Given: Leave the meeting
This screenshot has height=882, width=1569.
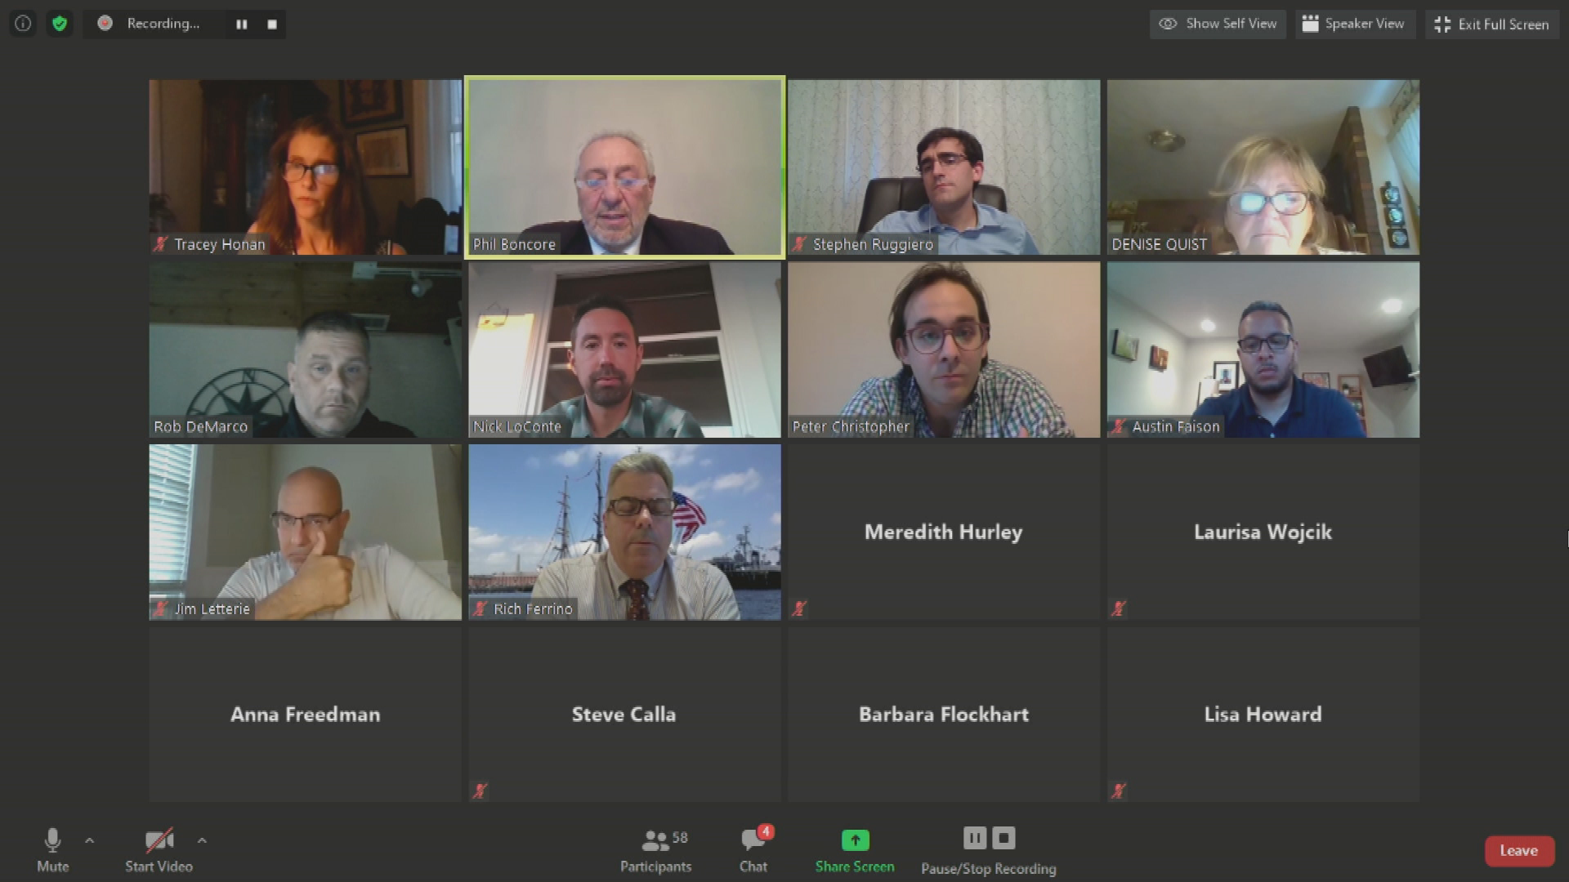Looking at the screenshot, I should (1519, 851).
